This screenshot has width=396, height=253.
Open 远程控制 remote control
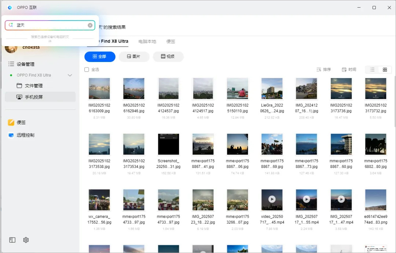[x=25, y=135]
